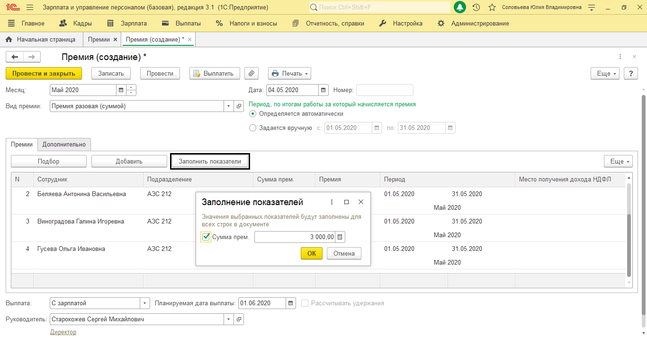Open the notifications bell icon
The width and height of the screenshot is (647, 344).
point(459,8)
